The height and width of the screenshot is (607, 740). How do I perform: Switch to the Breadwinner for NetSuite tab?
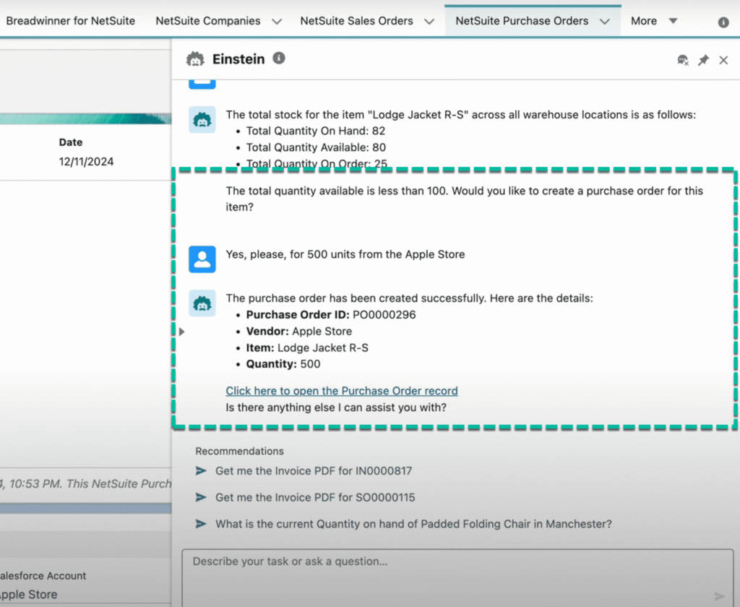70,21
